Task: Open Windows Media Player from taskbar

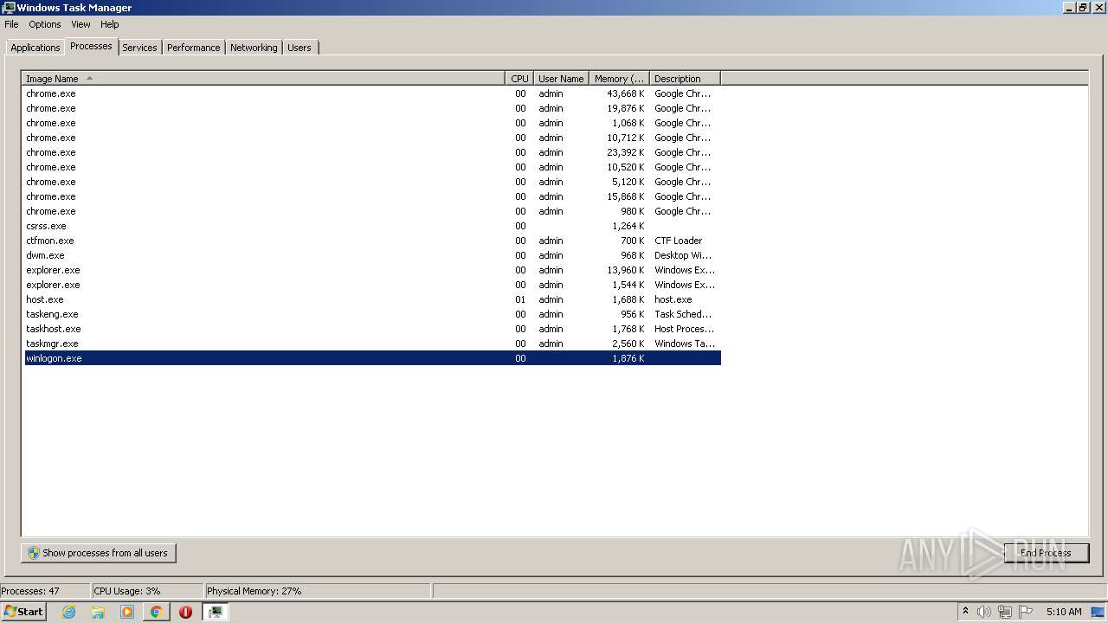Action: pos(127,612)
